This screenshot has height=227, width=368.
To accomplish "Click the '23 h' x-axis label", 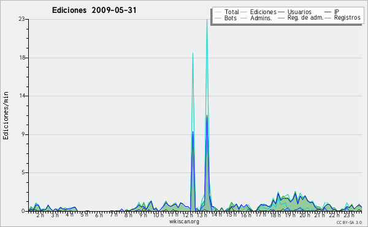I will point(349,215).
